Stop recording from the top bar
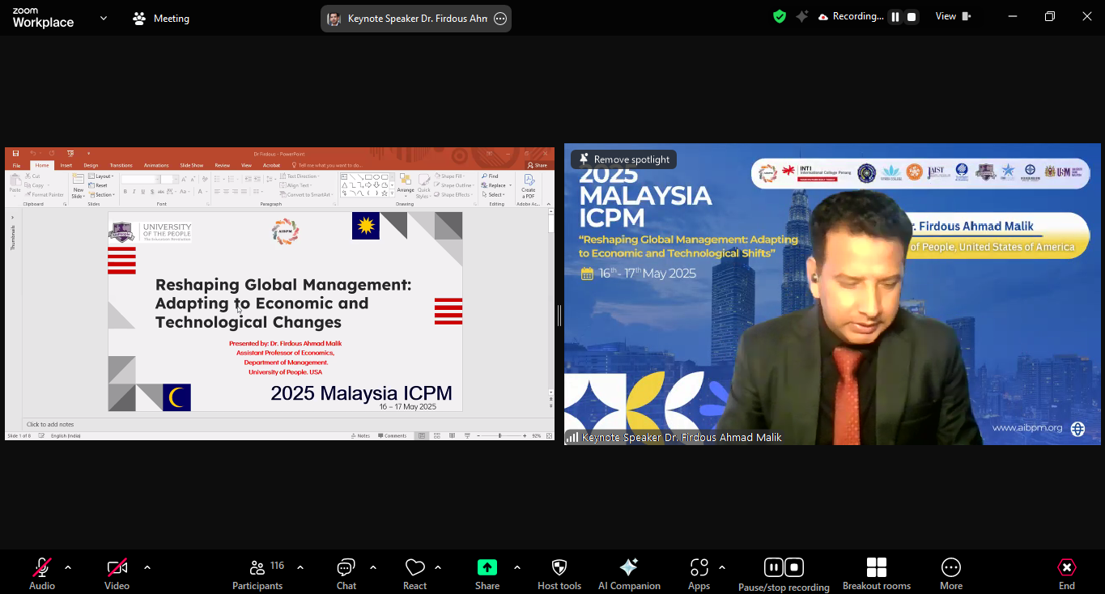 click(x=912, y=16)
